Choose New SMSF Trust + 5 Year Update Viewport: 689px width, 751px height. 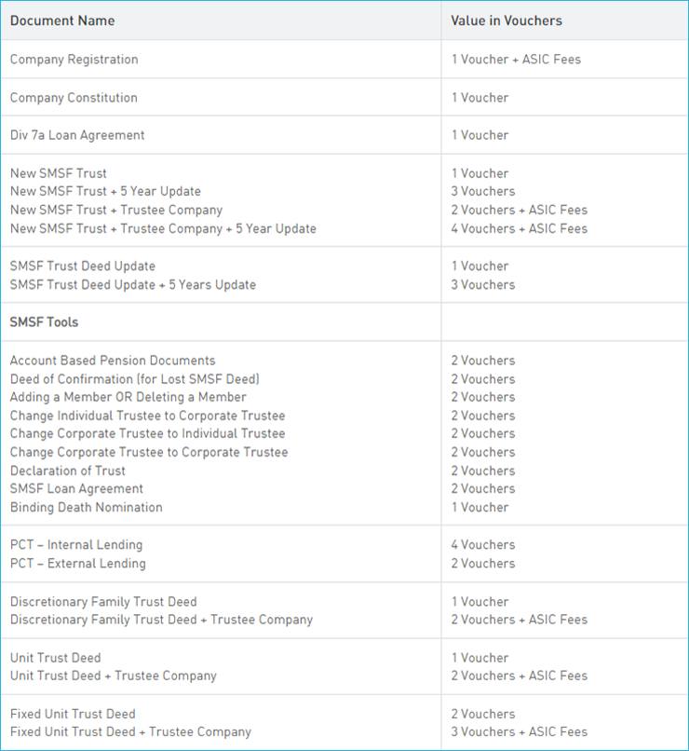[x=105, y=192]
